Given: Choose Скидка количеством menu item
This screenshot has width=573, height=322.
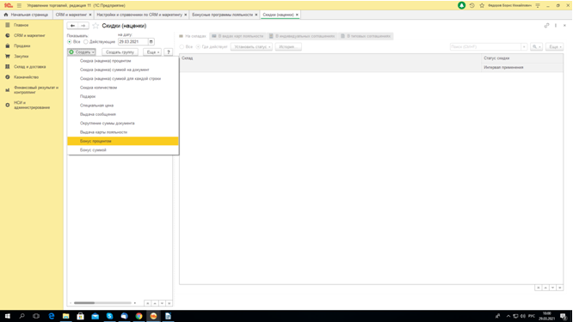Looking at the screenshot, I should [x=123, y=88].
